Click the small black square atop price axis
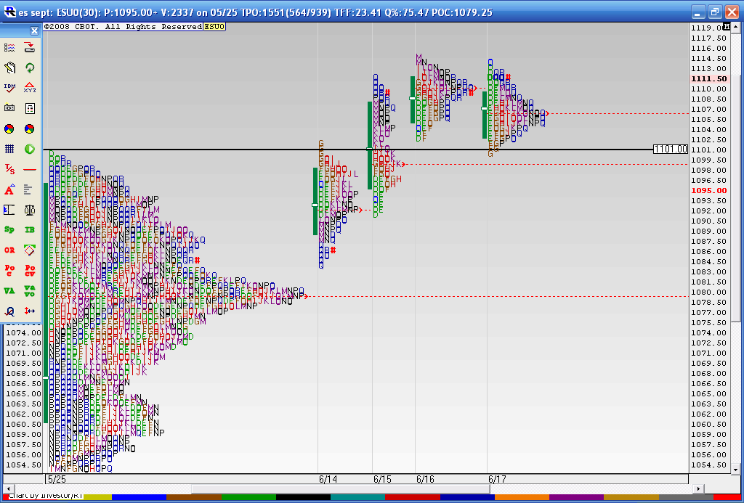744x503 pixels. tap(726, 25)
